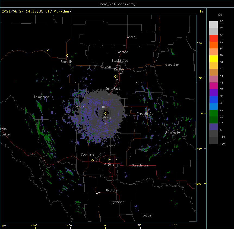This screenshot has height=229, width=234.
Task: Pick the dark orange 57-60 dBZ legend swatch
Action: click(213, 45)
